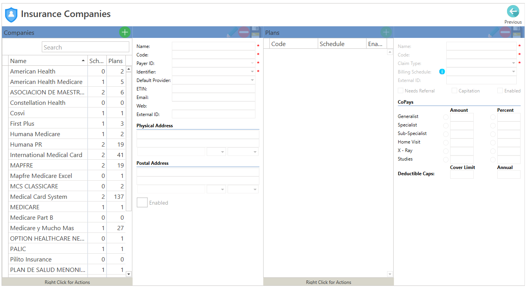Click the green add company plus icon
The image size is (526, 287).
click(125, 32)
